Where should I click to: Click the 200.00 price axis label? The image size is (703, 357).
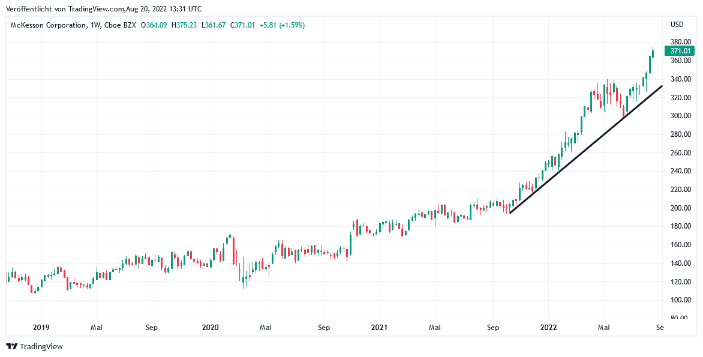point(680,208)
